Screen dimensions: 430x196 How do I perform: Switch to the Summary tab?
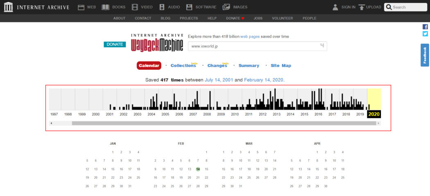tap(249, 66)
